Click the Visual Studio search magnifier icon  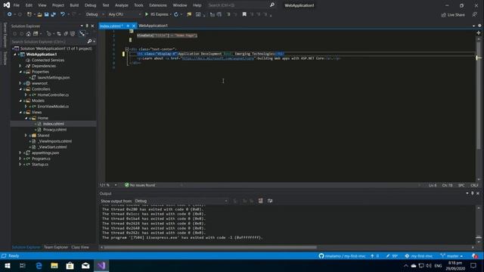(272, 5)
